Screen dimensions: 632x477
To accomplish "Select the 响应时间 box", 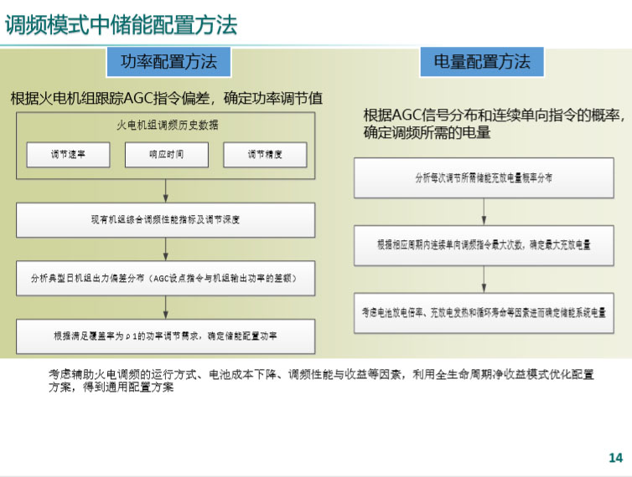I will tap(166, 155).
